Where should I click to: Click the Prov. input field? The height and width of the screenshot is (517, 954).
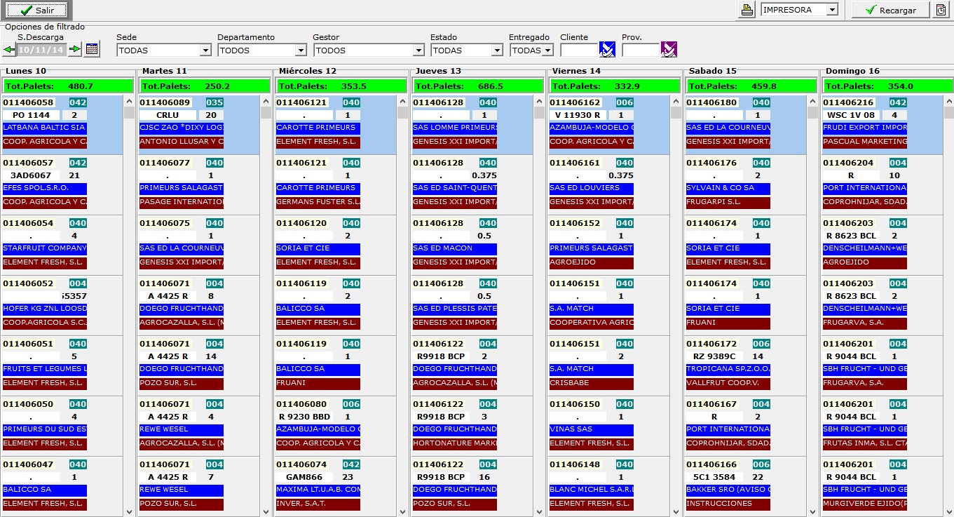(641, 50)
